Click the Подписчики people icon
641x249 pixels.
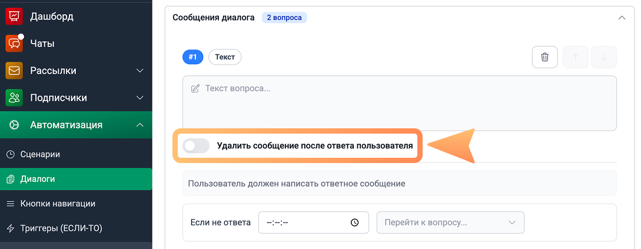tap(14, 98)
